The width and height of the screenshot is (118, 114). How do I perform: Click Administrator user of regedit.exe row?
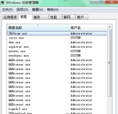click(x=81, y=109)
